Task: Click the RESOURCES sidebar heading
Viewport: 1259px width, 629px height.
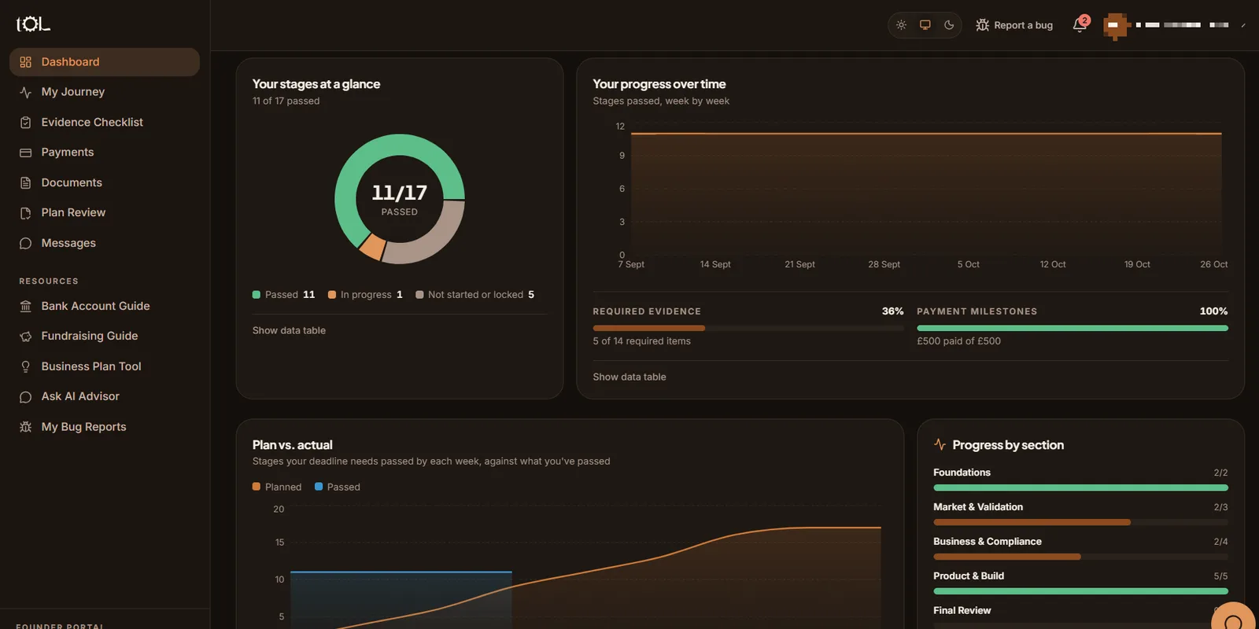Action: (x=49, y=281)
